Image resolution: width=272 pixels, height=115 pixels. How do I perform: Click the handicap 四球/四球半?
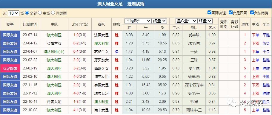coord(194,85)
